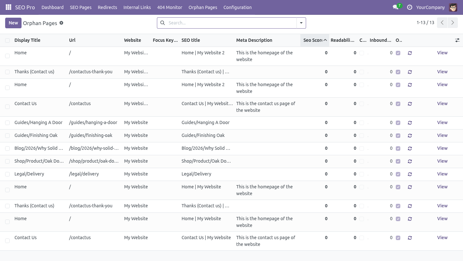
Task: Tick the row checkbox for the Blog/2026 page
Action: coord(7,148)
